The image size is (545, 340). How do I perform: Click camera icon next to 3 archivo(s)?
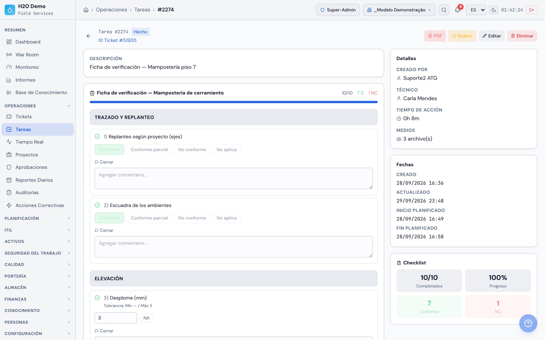click(x=399, y=139)
